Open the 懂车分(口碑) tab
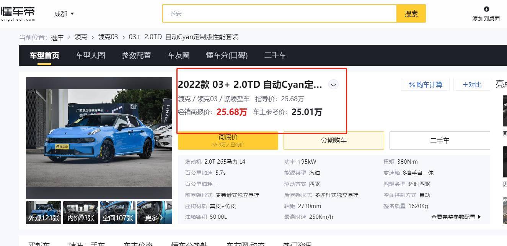Screen dimensions: 507x246 (227, 56)
